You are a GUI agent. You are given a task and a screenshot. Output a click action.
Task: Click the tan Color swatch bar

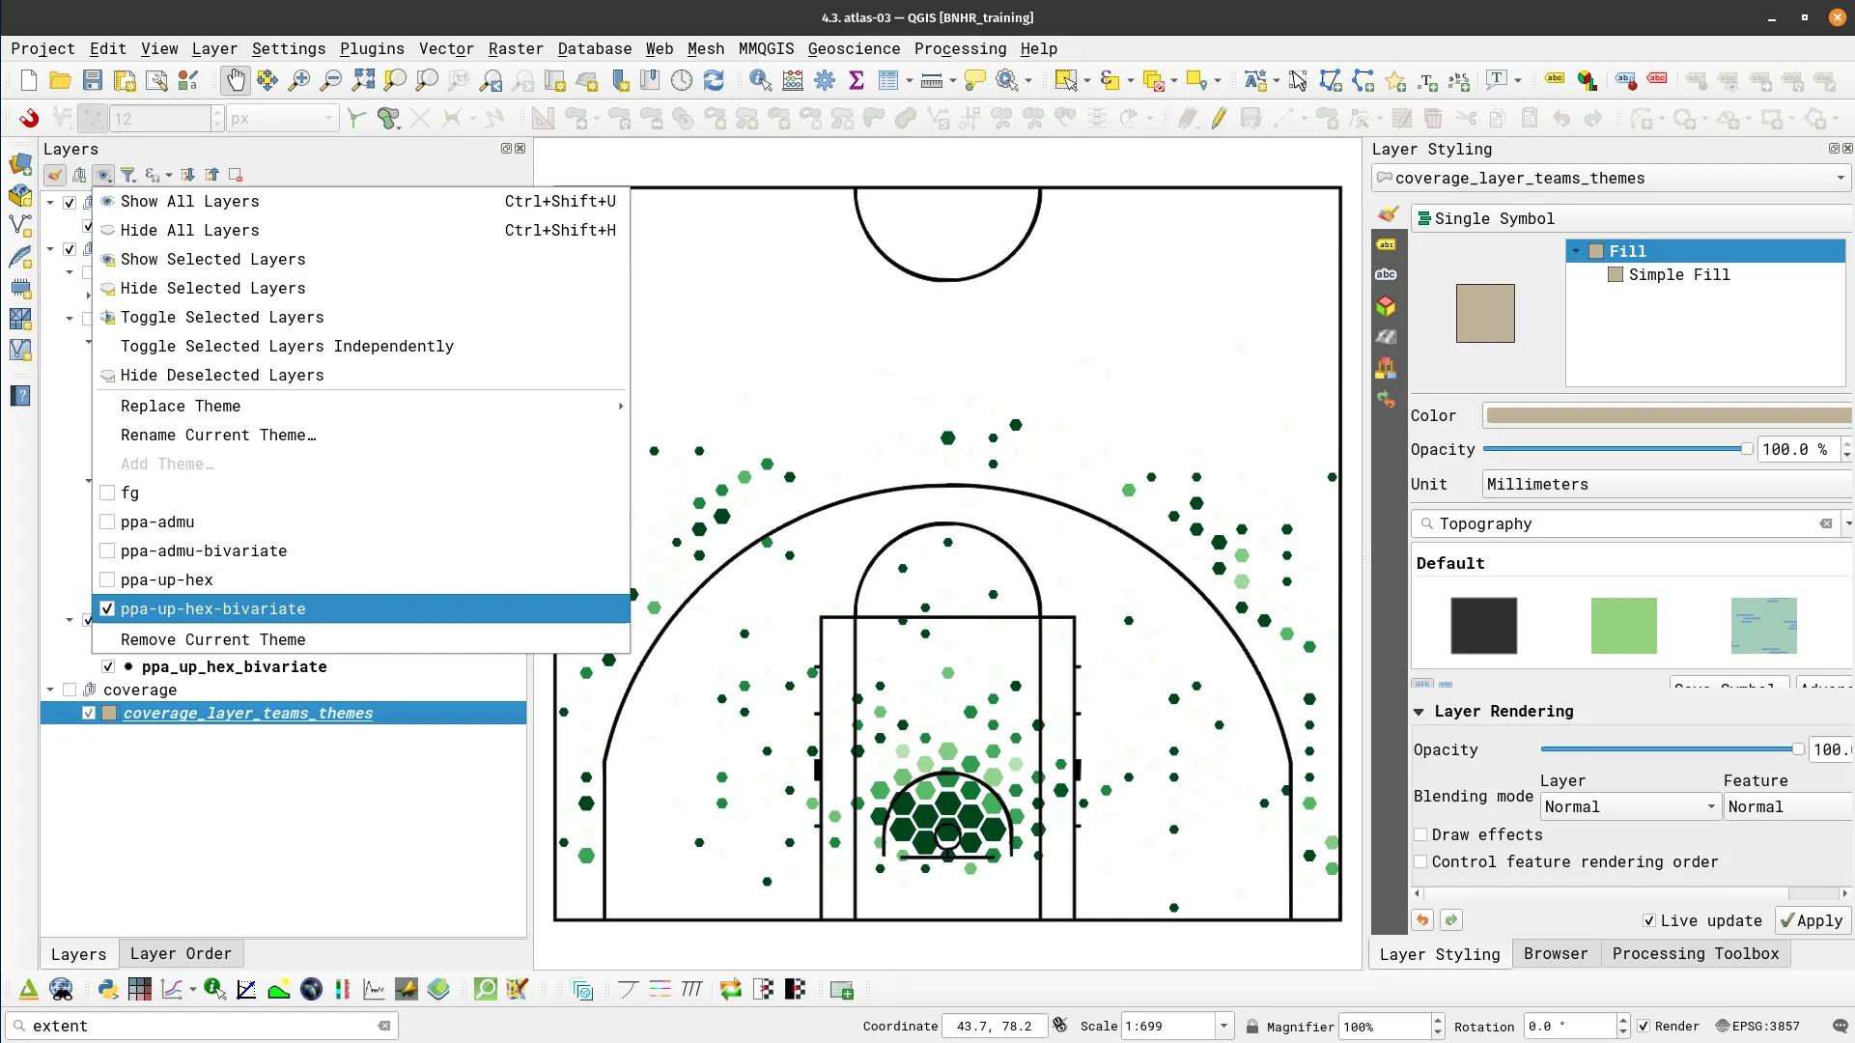[x=1667, y=415]
